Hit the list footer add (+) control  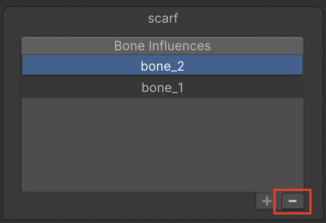click(x=266, y=202)
